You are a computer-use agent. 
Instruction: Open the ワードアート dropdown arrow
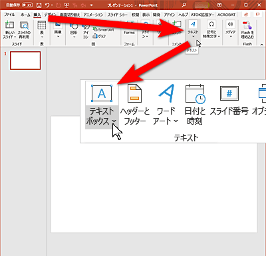coord(176,121)
